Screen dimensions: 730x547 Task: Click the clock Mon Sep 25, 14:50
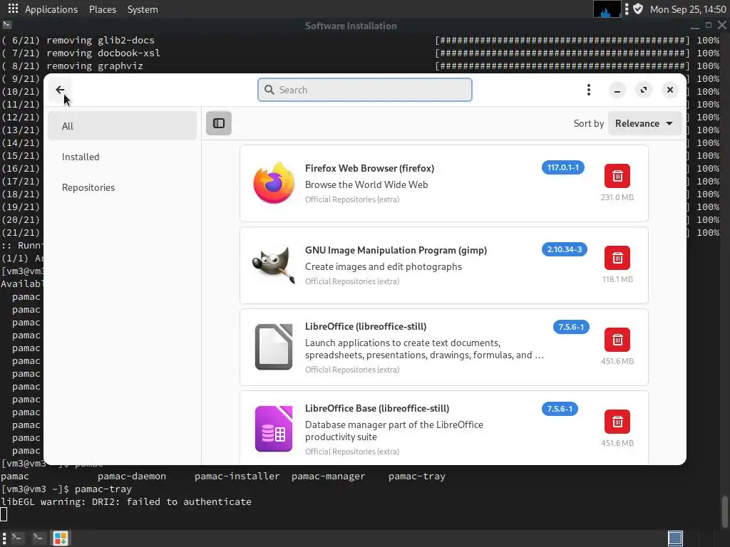(x=688, y=9)
